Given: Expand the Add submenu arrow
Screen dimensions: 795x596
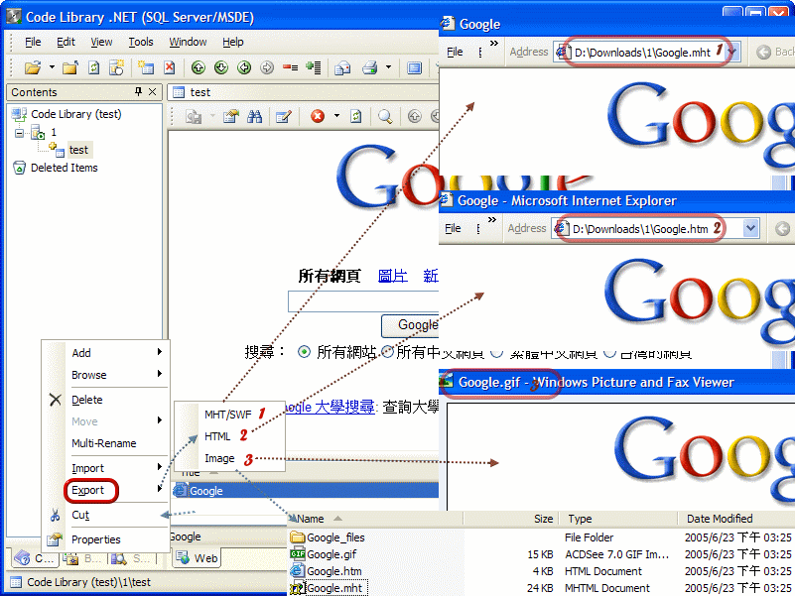Looking at the screenshot, I should (160, 351).
